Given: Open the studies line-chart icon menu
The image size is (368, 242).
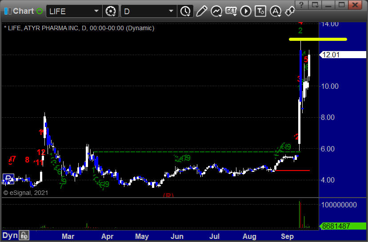Looking at the screenshot, I should point(216,11).
